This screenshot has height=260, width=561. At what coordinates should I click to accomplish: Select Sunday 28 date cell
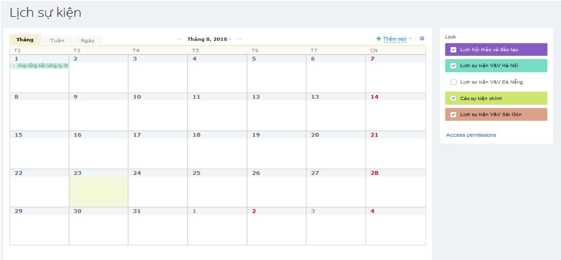[x=395, y=188]
